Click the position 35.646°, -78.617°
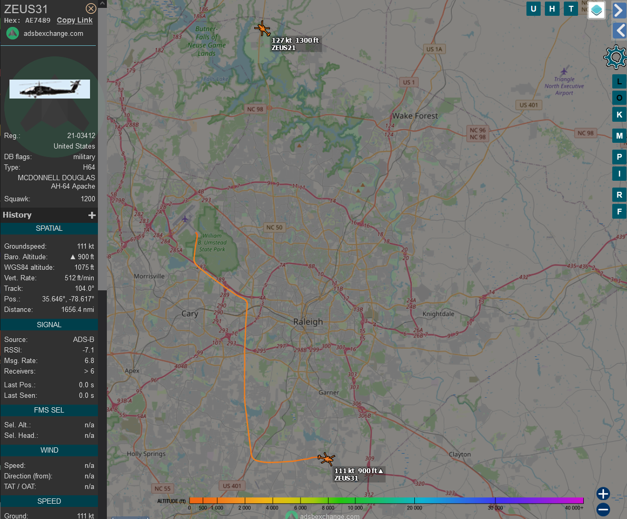Screen dimensions: 627x519 coord(68,299)
